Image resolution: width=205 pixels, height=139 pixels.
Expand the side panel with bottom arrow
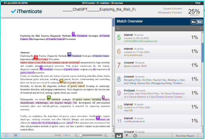[113, 136]
